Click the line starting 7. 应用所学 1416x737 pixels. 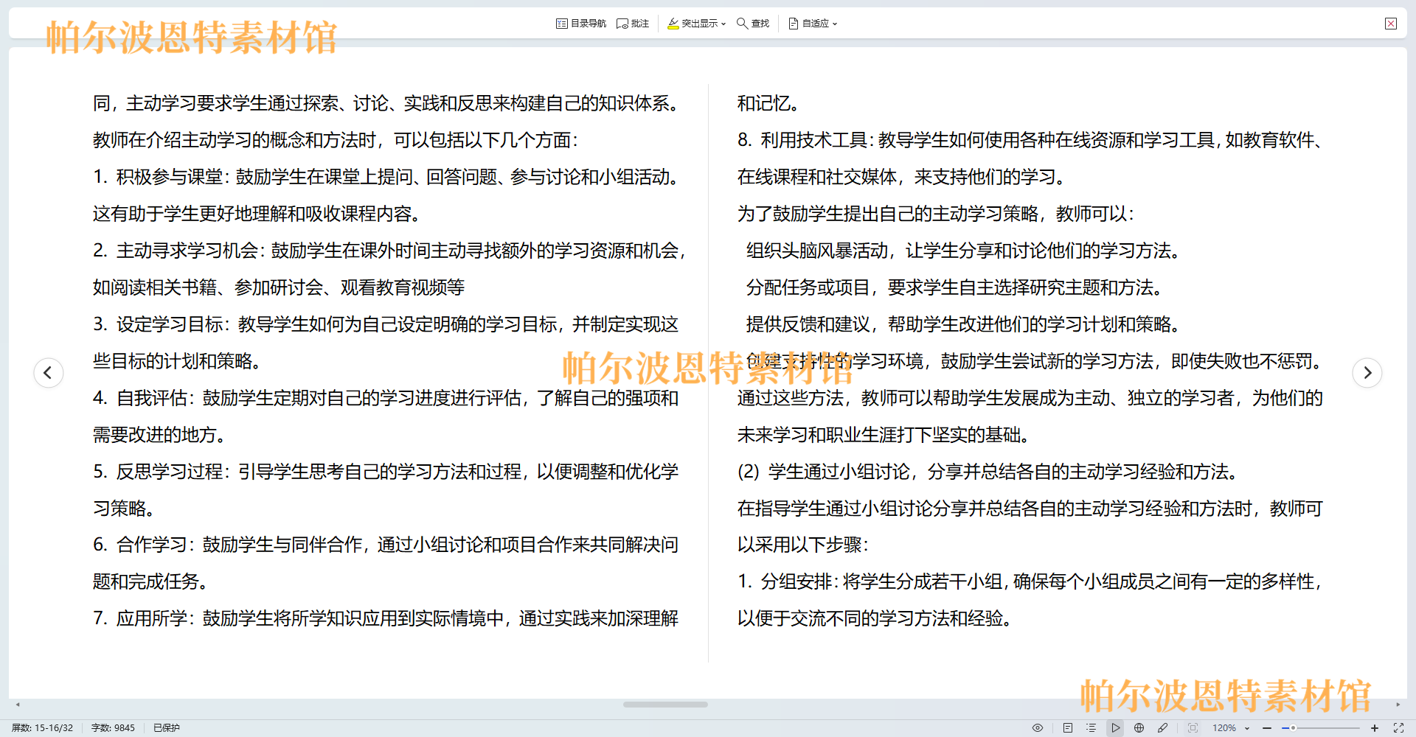386,618
